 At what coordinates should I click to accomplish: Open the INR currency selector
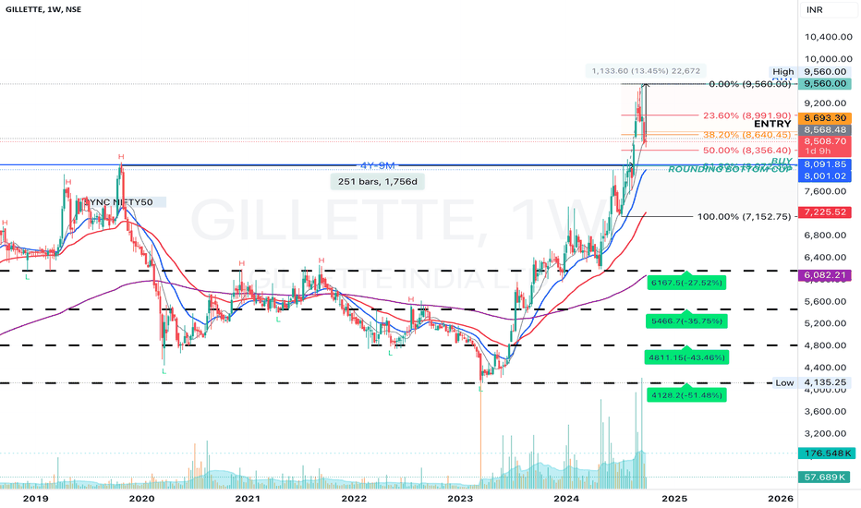[829, 10]
